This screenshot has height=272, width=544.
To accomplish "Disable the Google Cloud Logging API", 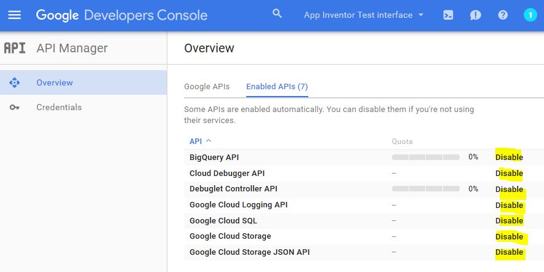I will pos(509,205).
